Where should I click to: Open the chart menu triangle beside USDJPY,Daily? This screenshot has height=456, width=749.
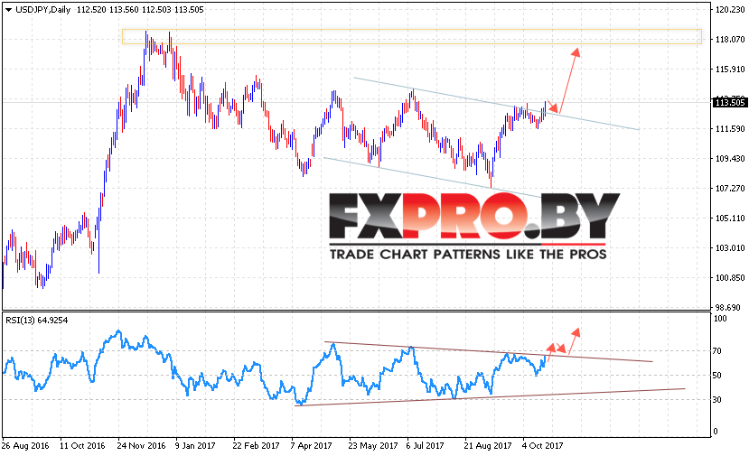8,10
